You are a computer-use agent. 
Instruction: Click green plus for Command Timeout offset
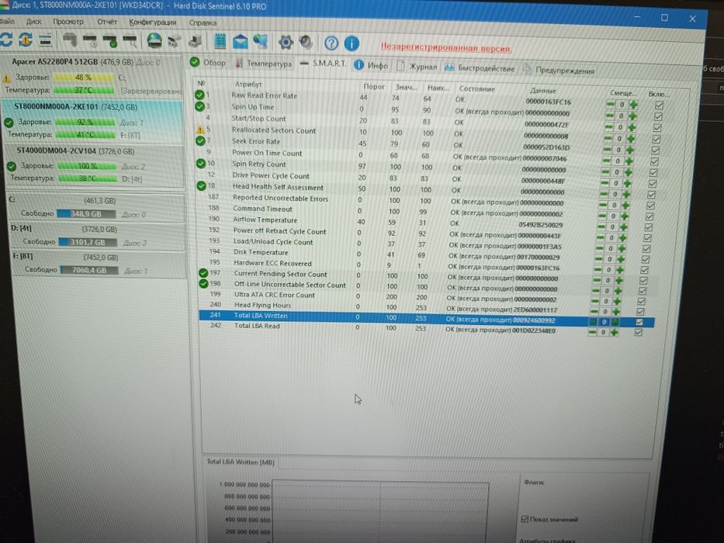625,216
